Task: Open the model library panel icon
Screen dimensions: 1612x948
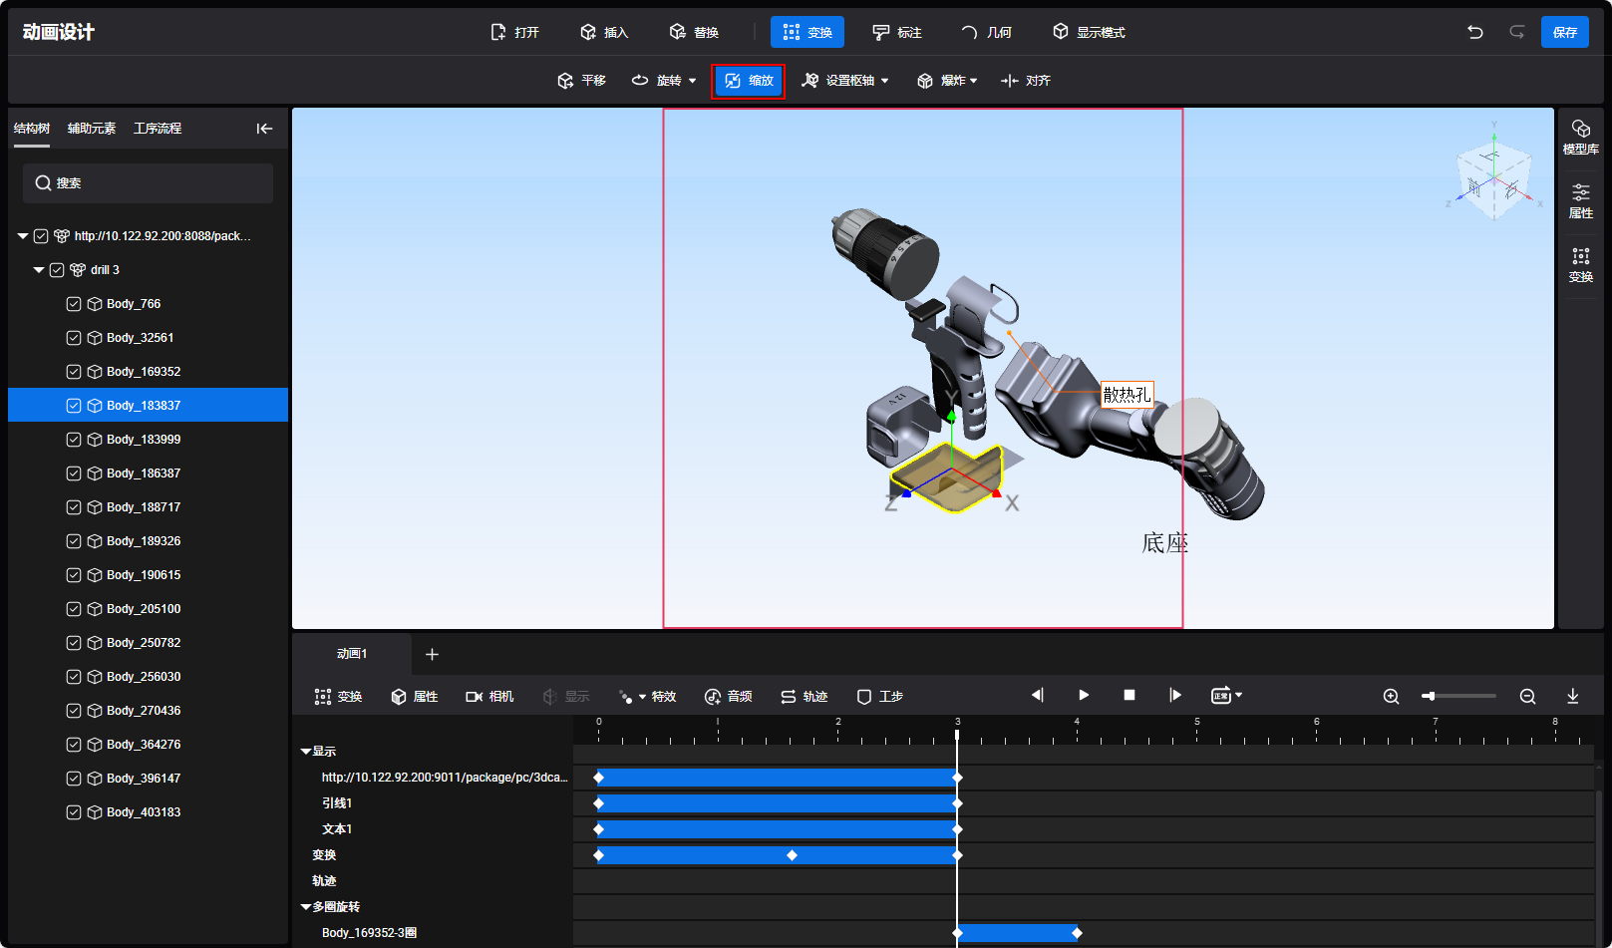Action: [1580, 137]
